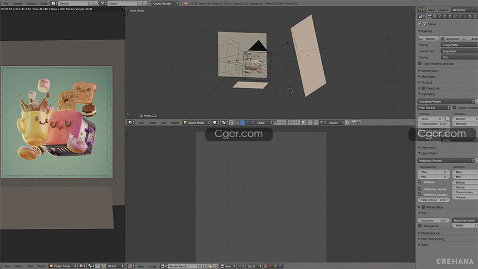Expand the Dimensions panel
This screenshot has height=269, width=478.
tap(429, 71)
